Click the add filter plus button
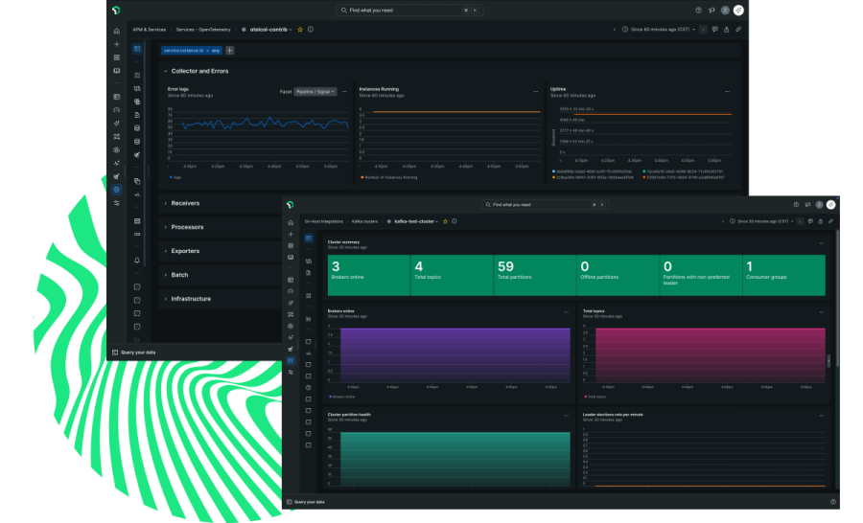 229,50
